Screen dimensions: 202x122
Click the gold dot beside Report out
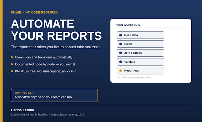[121, 71]
